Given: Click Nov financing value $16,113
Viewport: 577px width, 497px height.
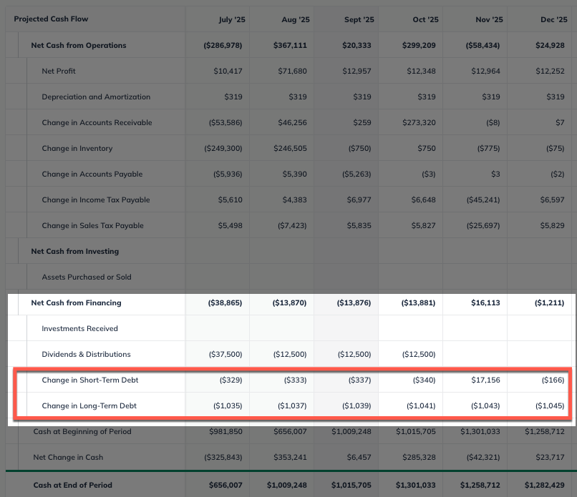Looking at the screenshot, I should click(485, 302).
